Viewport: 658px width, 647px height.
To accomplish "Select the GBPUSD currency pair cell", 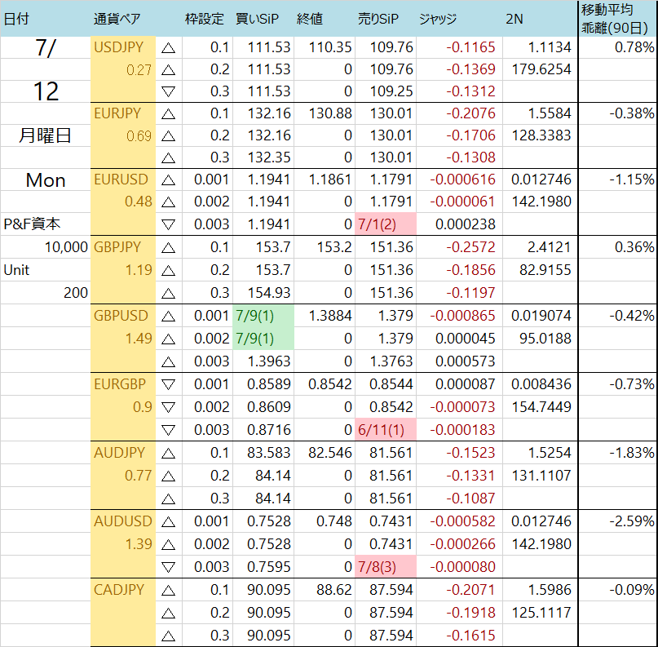I will click(x=121, y=315).
